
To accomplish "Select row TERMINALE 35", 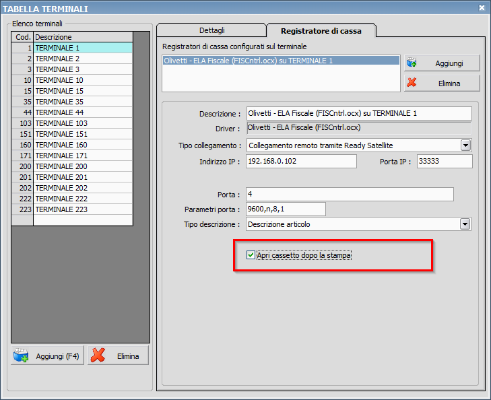I will (x=72, y=102).
